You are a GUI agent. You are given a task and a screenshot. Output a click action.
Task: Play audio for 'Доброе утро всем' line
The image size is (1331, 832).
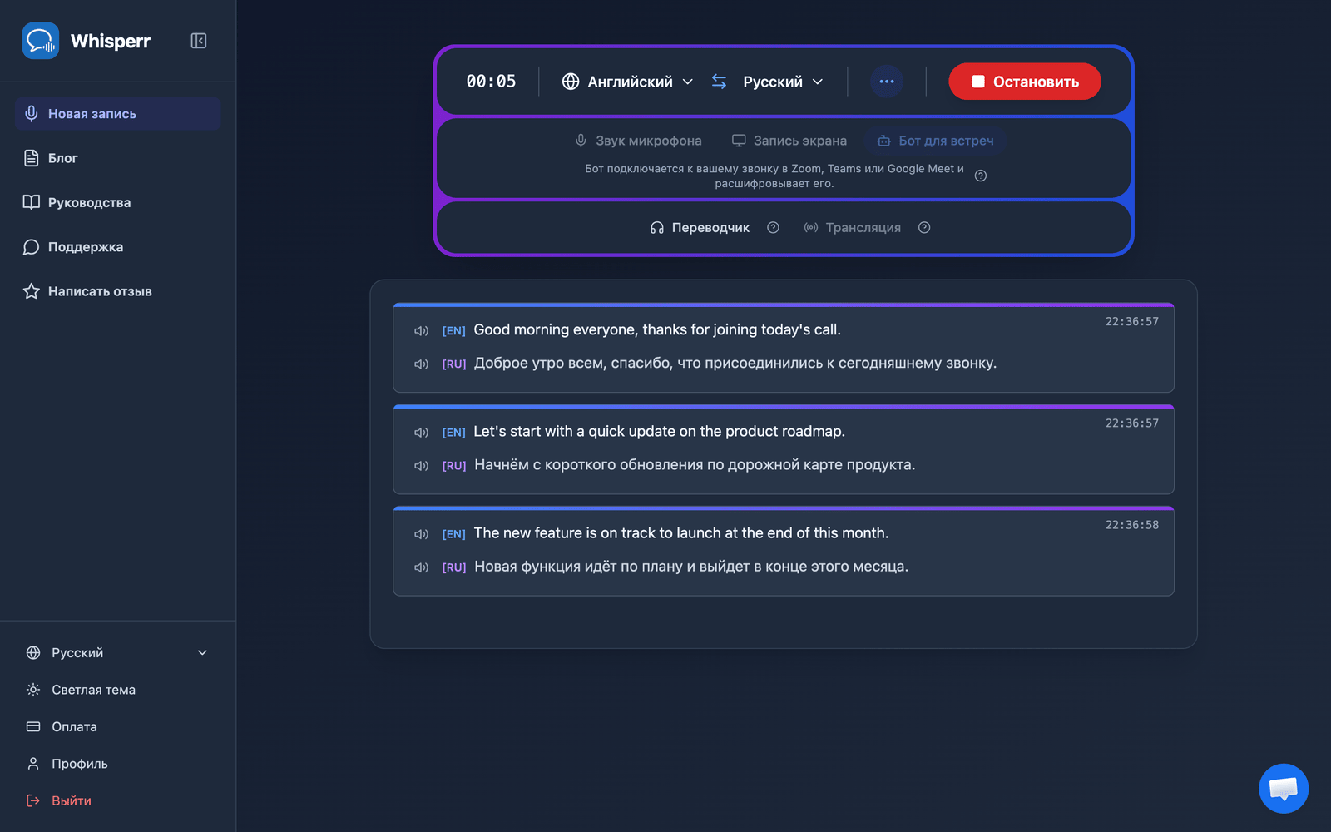(x=422, y=364)
